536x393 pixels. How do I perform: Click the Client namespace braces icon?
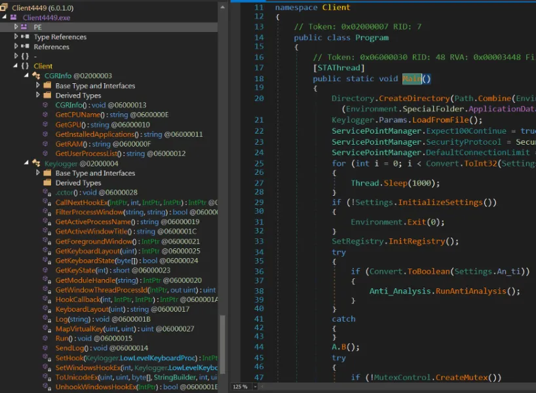click(25, 66)
